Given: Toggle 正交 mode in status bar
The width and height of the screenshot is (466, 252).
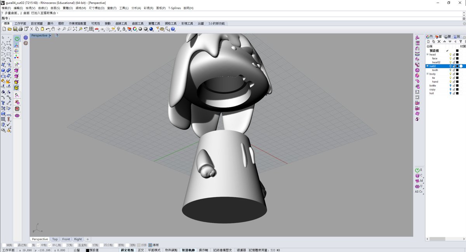Looking at the screenshot, I should [141, 250].
